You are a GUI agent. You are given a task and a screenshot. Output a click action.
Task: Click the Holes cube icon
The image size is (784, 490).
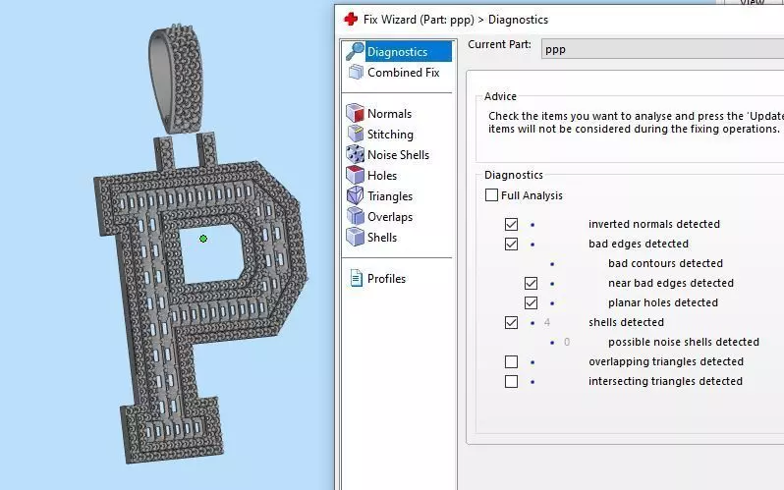tap(355, 175)
